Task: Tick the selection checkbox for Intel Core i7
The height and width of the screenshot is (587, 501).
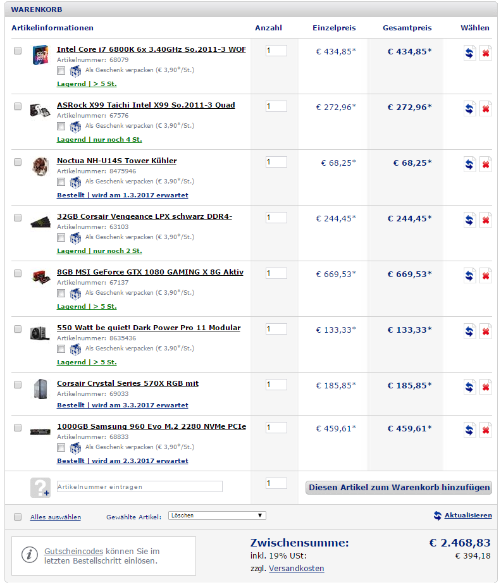Action: 18,51
